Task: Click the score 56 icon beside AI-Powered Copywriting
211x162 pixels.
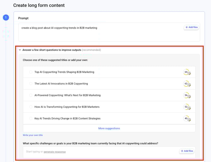Action: 187,95
